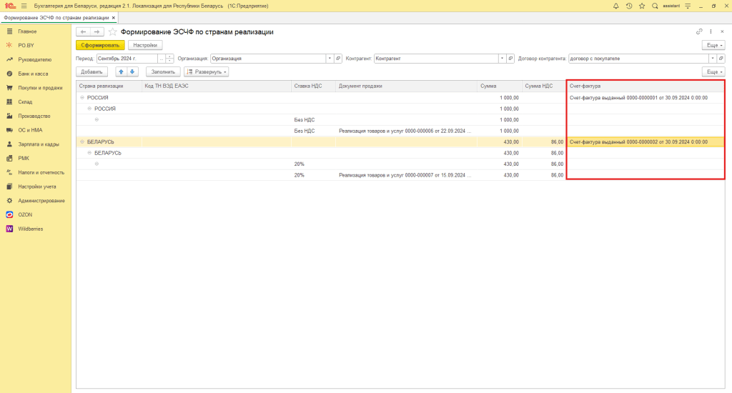Open form kebab menu
The image size is (732, 393).
pyautogui.click(x=711, y=31)
